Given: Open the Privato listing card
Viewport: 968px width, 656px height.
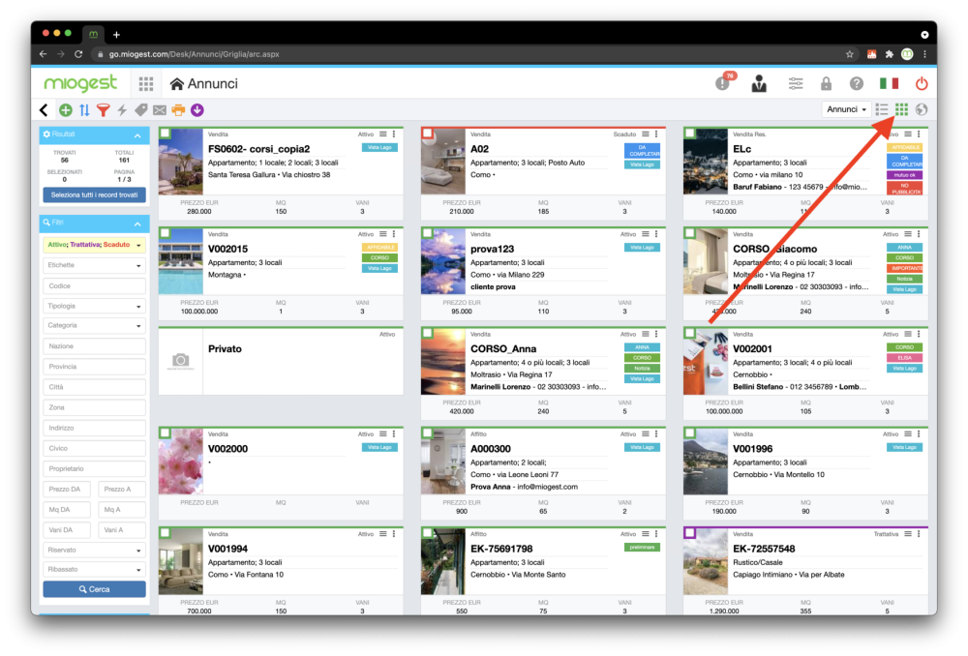Looking at the screenshot, I should (x=281, y=361).
